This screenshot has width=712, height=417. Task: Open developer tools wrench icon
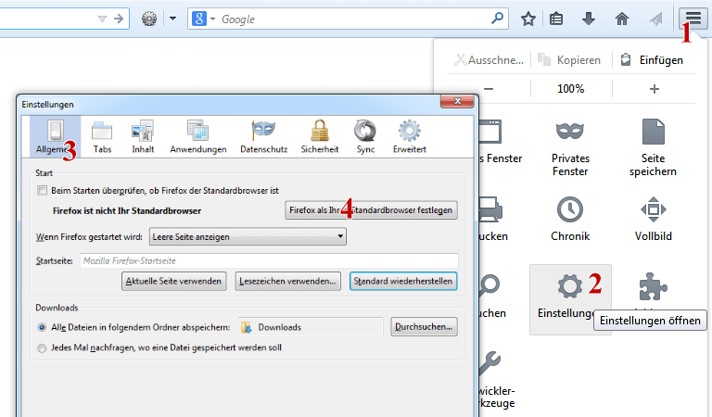coord(489,364)
